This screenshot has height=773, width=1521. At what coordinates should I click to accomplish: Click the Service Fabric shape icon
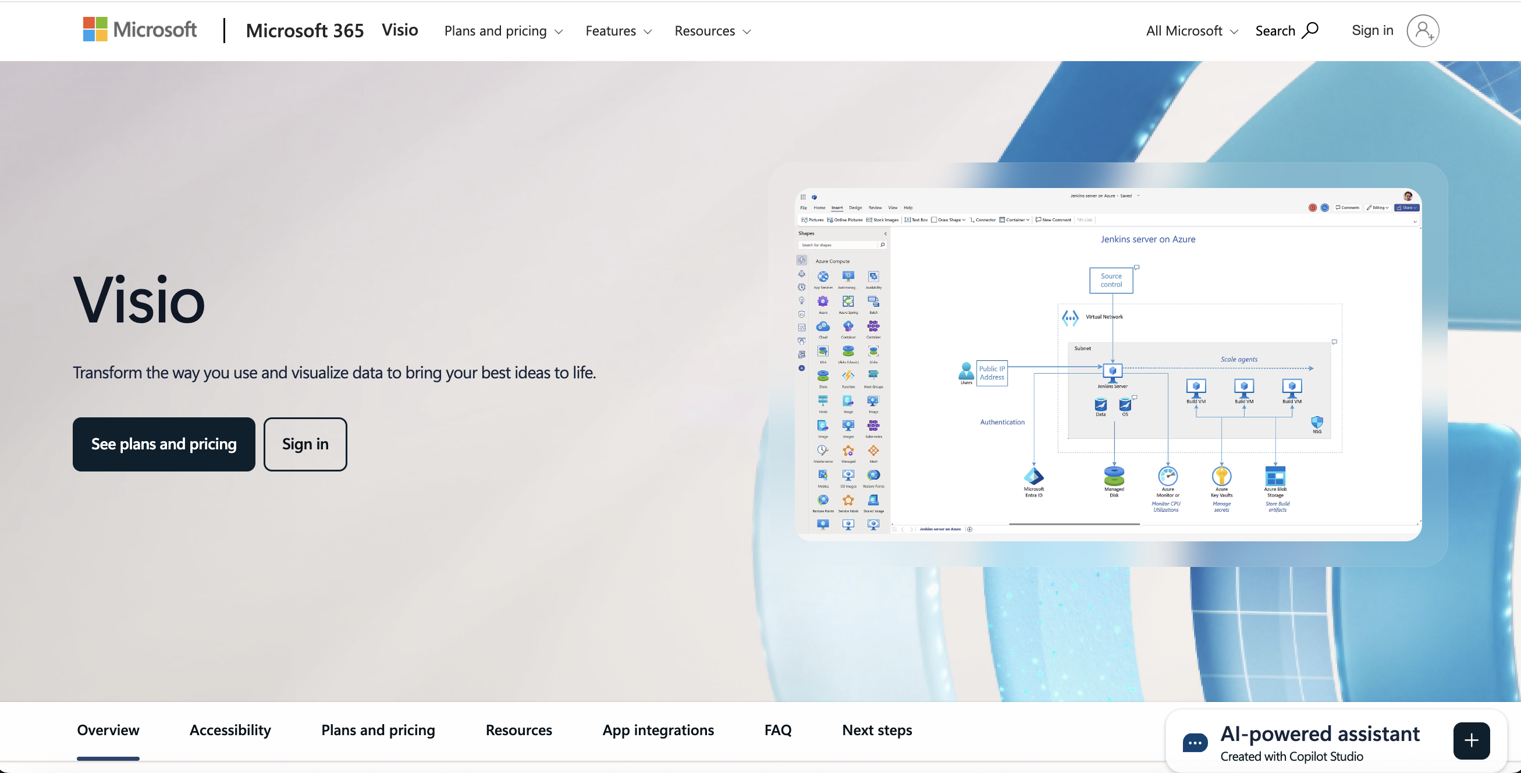click(x=848, y=500)
